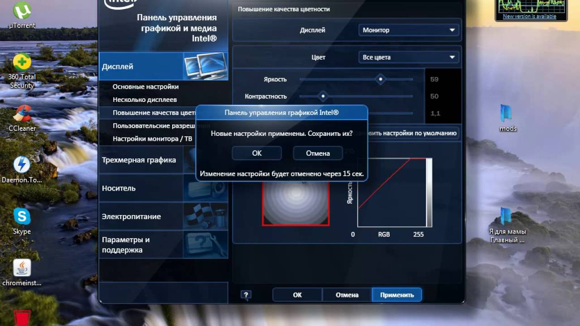Select the 360 Total Security desktop icon
The height and width of the screenshot is (326, 580).
tap(22, 71)
